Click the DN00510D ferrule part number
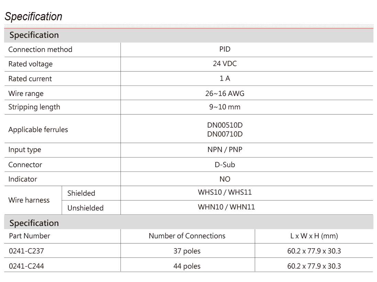Image resolution: width=377 pixels, height=282 pixels. 225,125
